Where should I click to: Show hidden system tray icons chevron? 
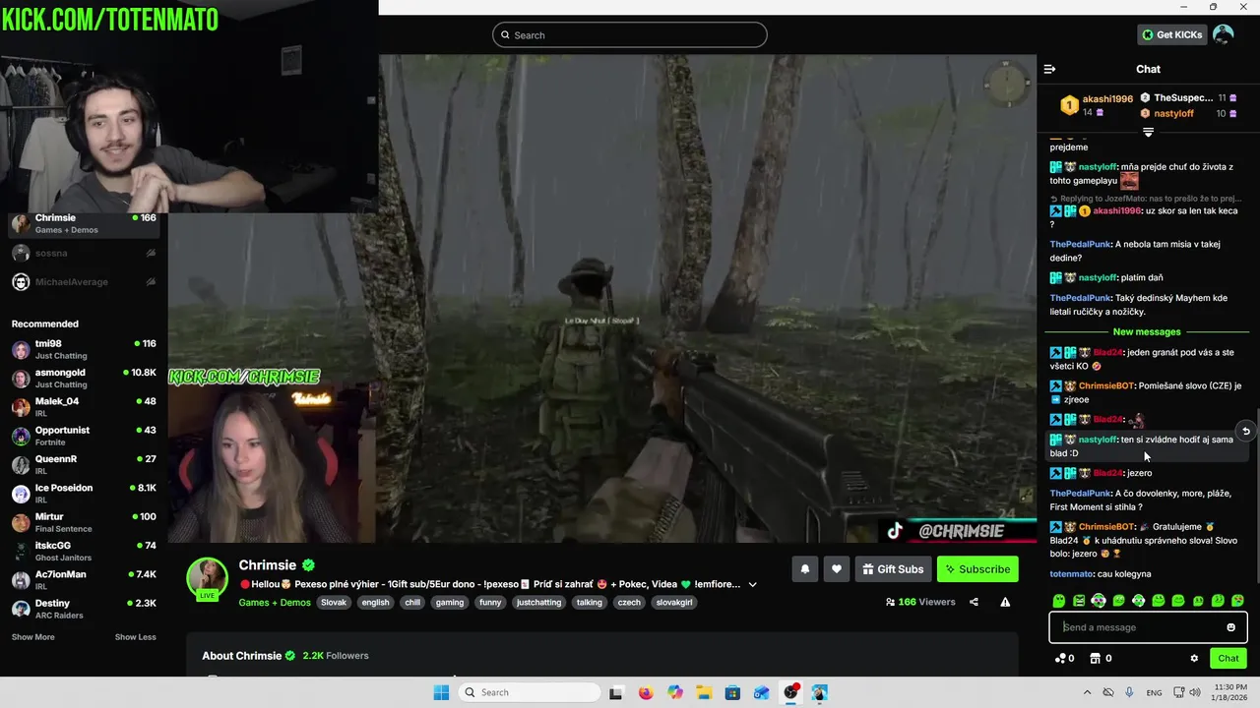click(x=1087, y=692)
